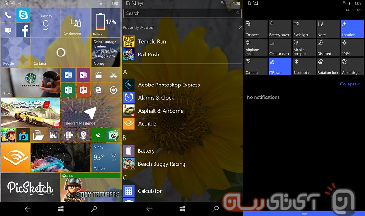The image size is (365, 216).
Task: Launch Telegram Messenger tile
Action: [x=90, y=113]
